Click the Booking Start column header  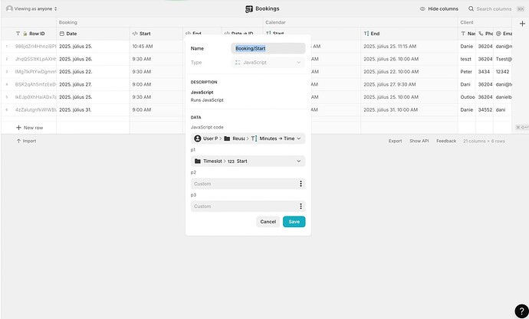point(156,34)
